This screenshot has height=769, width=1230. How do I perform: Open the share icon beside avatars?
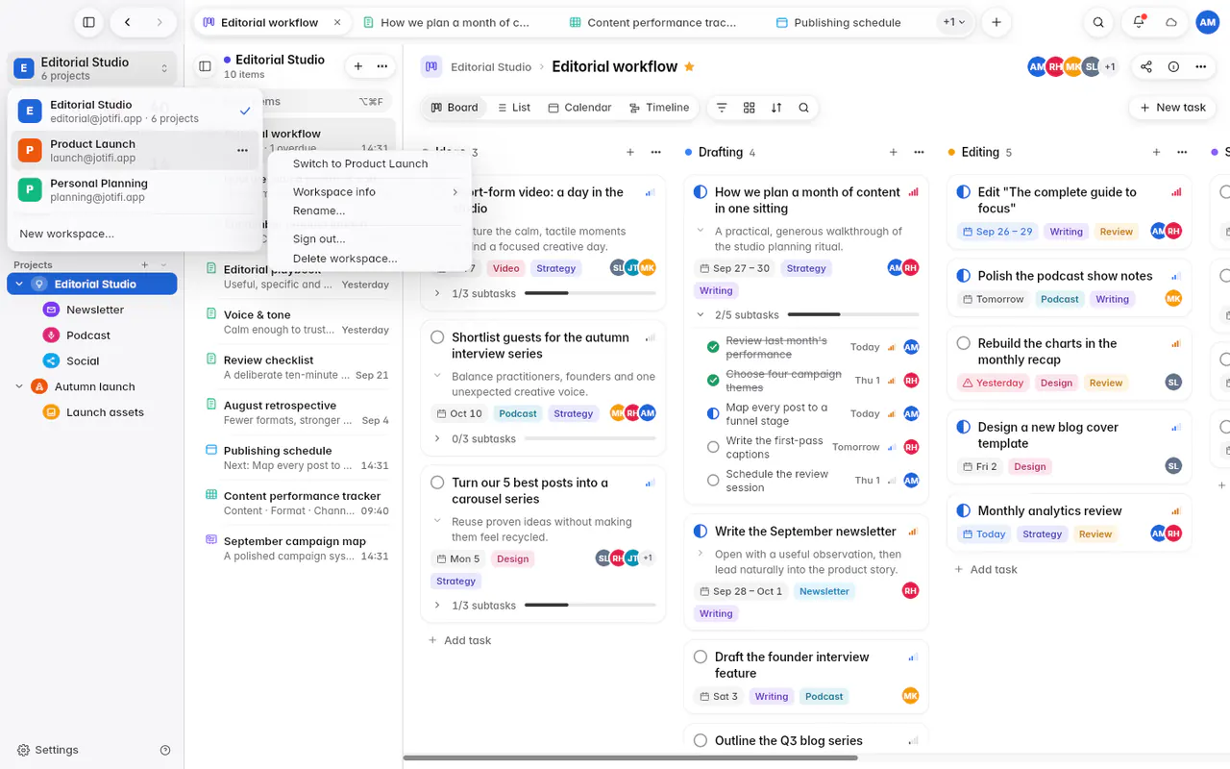pyautogui.click(x=1146, y=66)
